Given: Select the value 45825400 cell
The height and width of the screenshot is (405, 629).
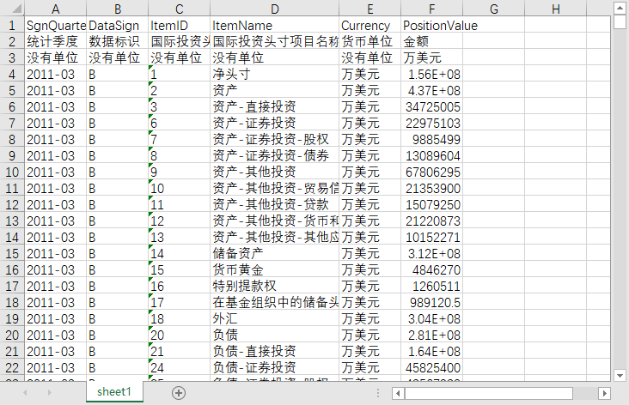Looking at the screenshot, I should pyautogui.click(x=431, y=368).
